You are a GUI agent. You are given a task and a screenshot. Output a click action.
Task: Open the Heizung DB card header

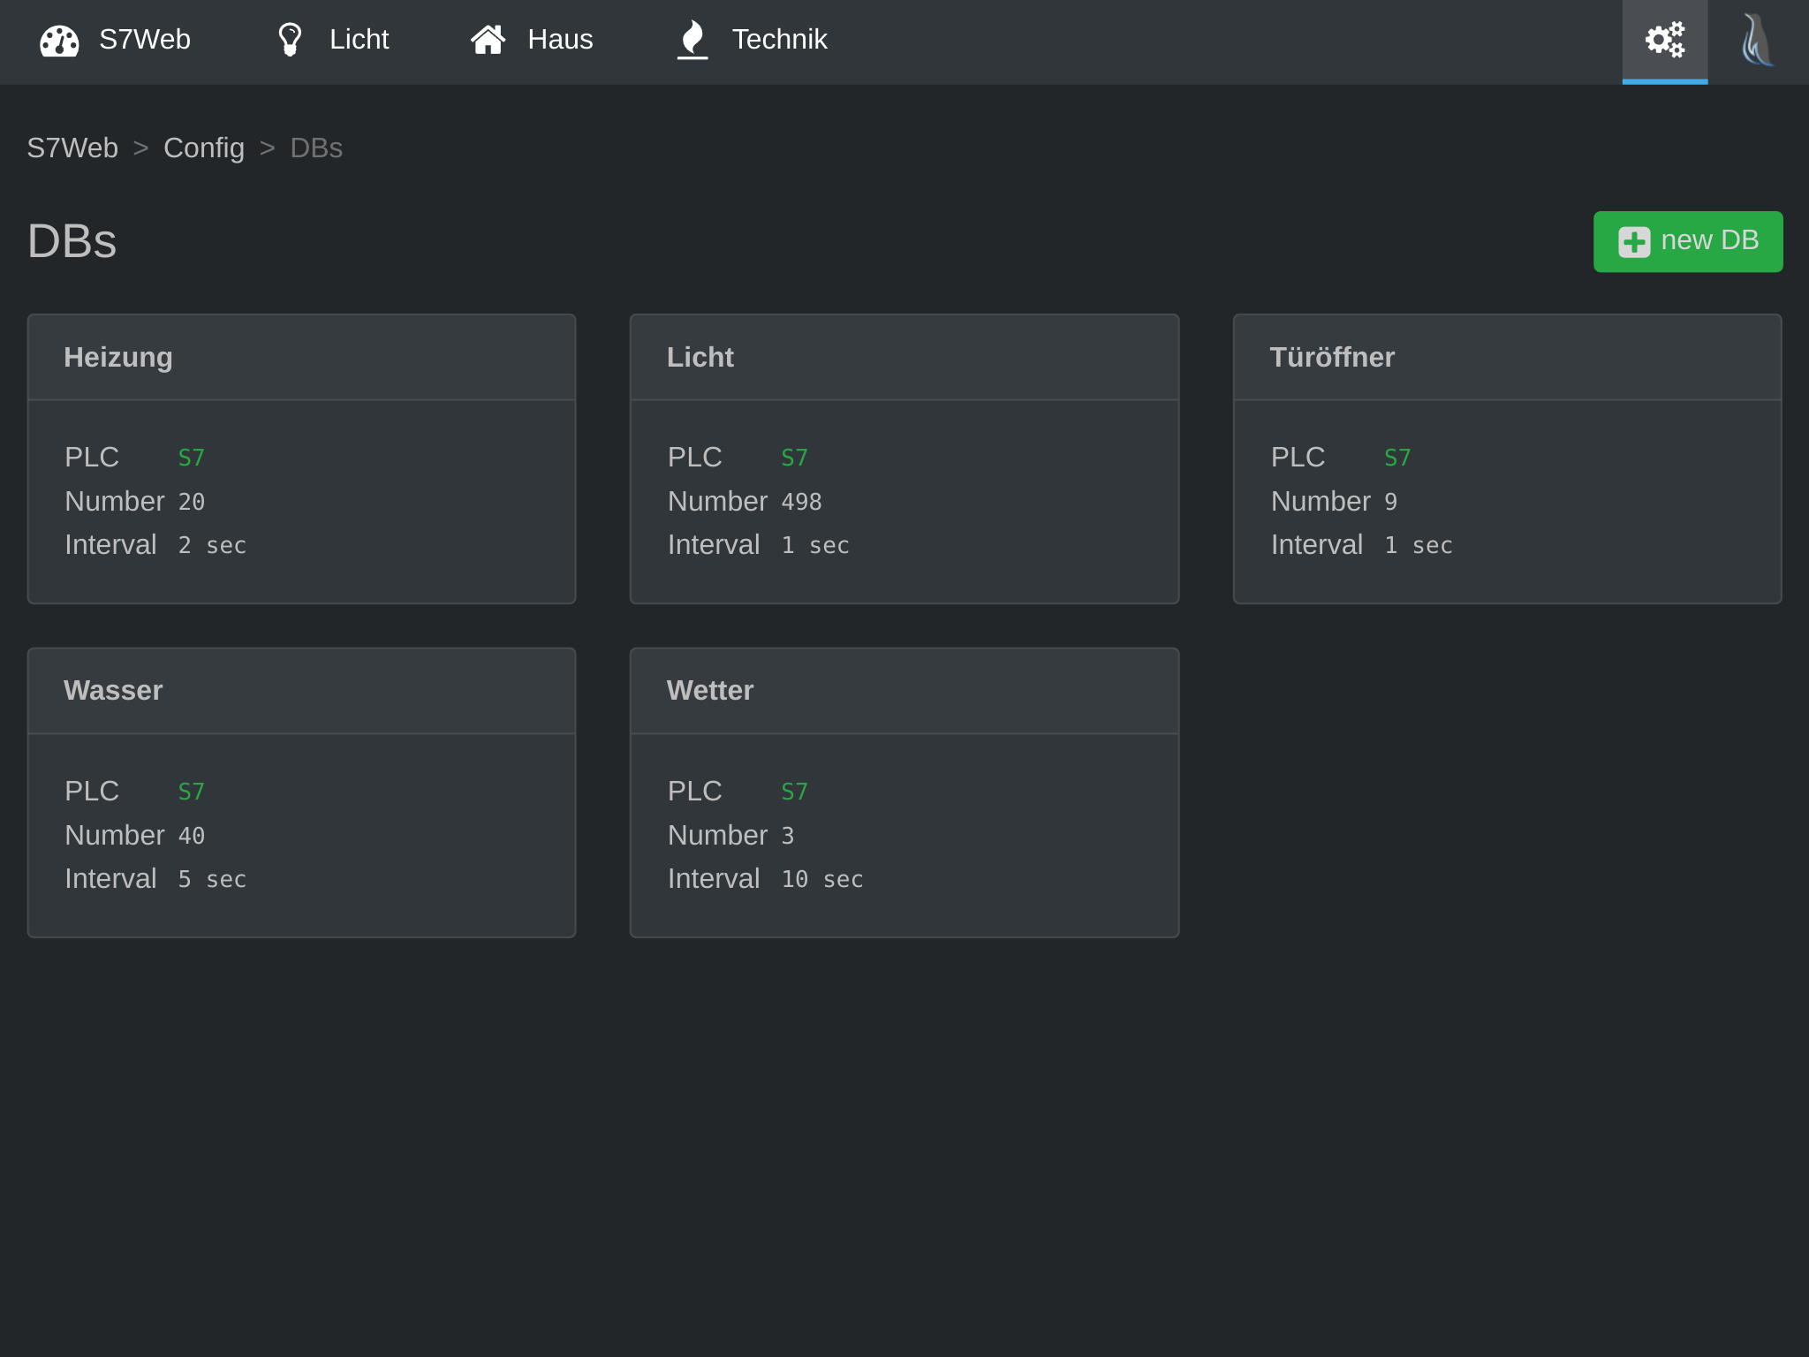(x=301, y=357)
